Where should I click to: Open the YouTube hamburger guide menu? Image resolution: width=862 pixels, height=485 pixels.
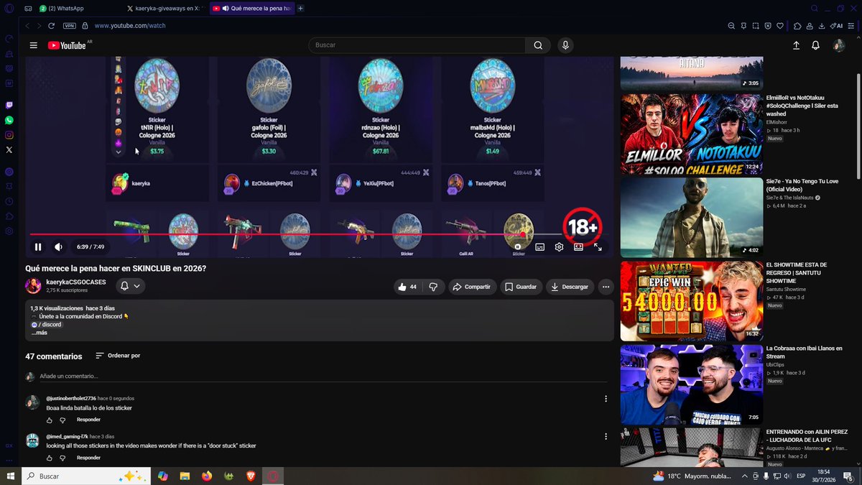(33, 45)
